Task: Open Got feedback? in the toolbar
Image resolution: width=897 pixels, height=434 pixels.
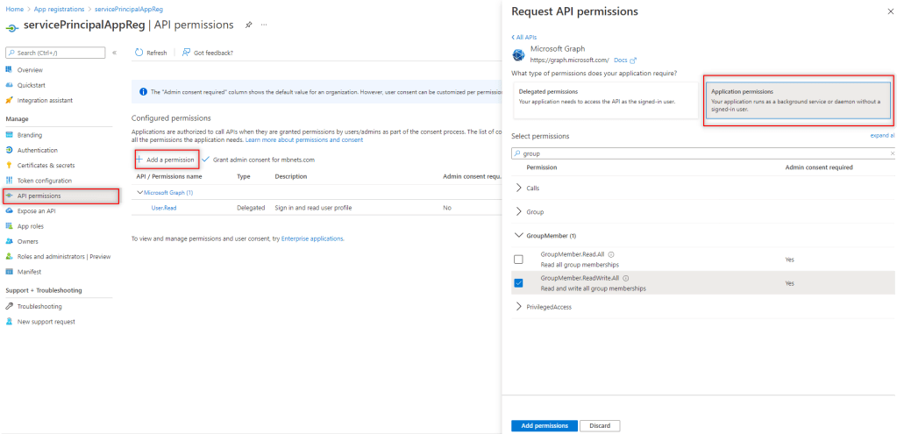Action: (x=208, y=53)
